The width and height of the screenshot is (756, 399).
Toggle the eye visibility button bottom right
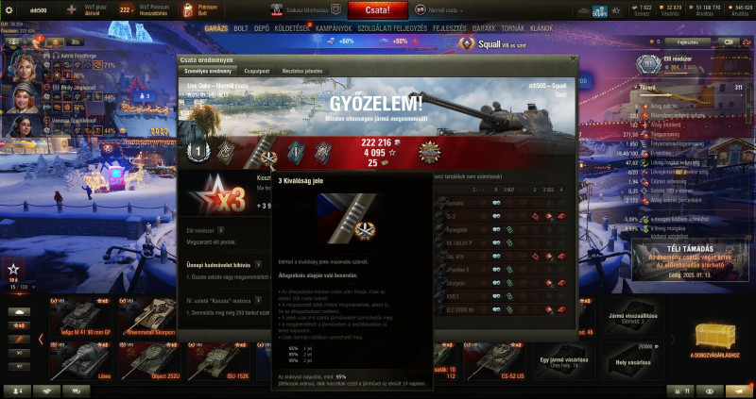(x=710, y=391)
